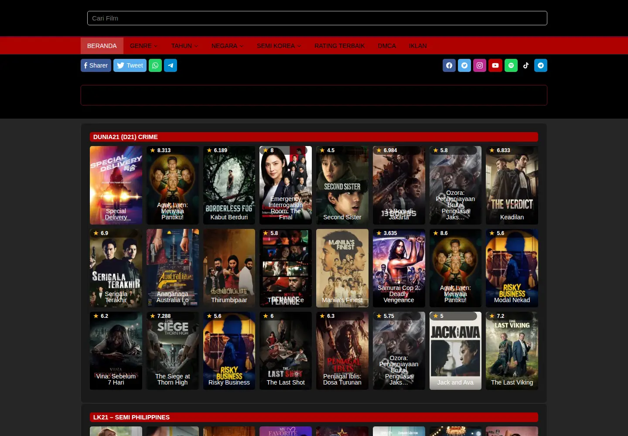Open the Special Delivery movie poster
The height and width of the screenshot is (436, 628).
click(x=116, y=185)
